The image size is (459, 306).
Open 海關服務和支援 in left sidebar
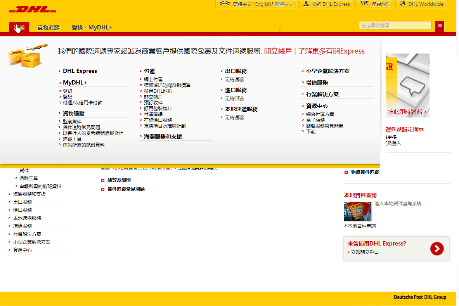point(29,194)
